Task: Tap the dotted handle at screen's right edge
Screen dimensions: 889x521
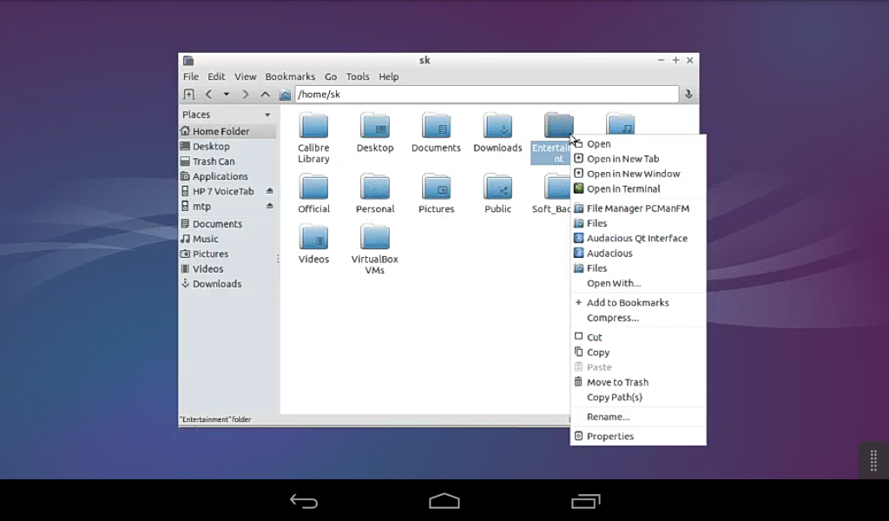Action: coord(873,460)
